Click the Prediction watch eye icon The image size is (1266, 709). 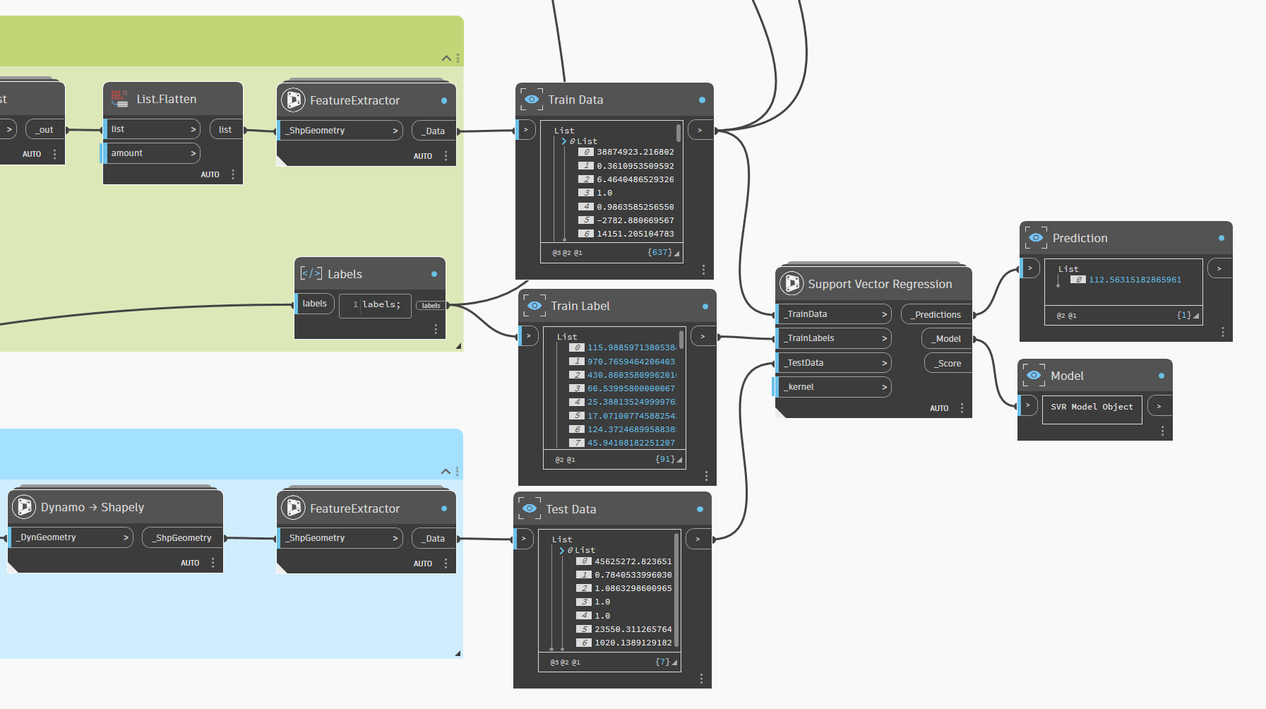(x=1036, y=238)
